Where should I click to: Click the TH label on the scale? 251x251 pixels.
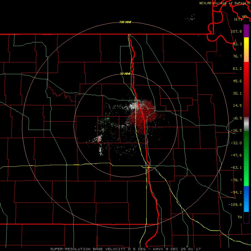point(240,217)
